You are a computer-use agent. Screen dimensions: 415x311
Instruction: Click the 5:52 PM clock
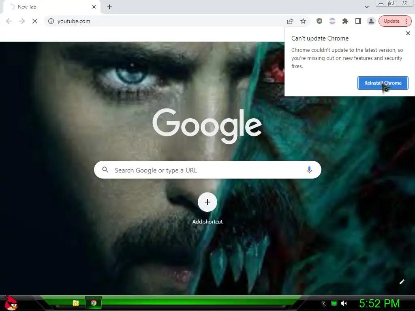(x=379, y=303)
